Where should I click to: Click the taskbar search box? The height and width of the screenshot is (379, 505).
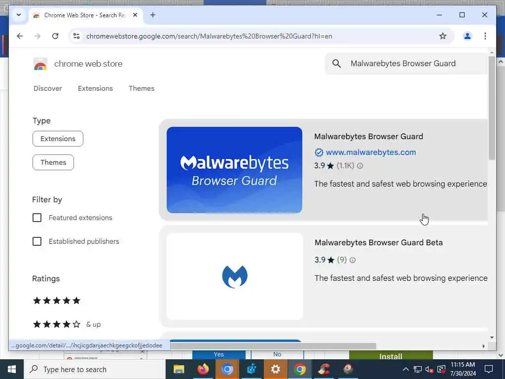[x=95, y=369]
